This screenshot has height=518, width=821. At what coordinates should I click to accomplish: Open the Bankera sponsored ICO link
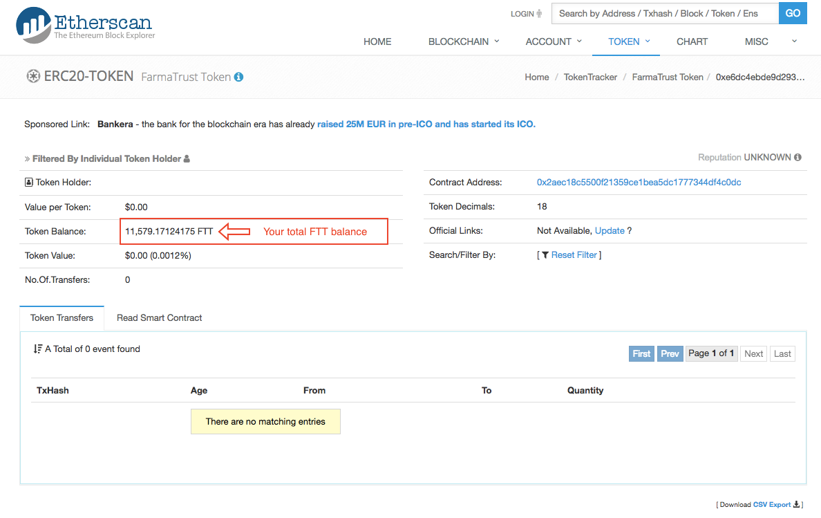coord(426,124)
